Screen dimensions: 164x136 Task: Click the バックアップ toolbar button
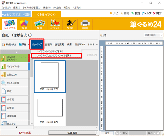[x=37, y=44]
